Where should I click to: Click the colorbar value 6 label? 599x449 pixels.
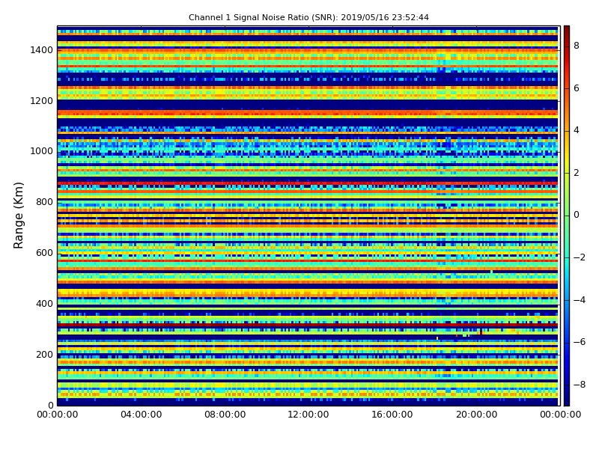[x=577, y=88]
